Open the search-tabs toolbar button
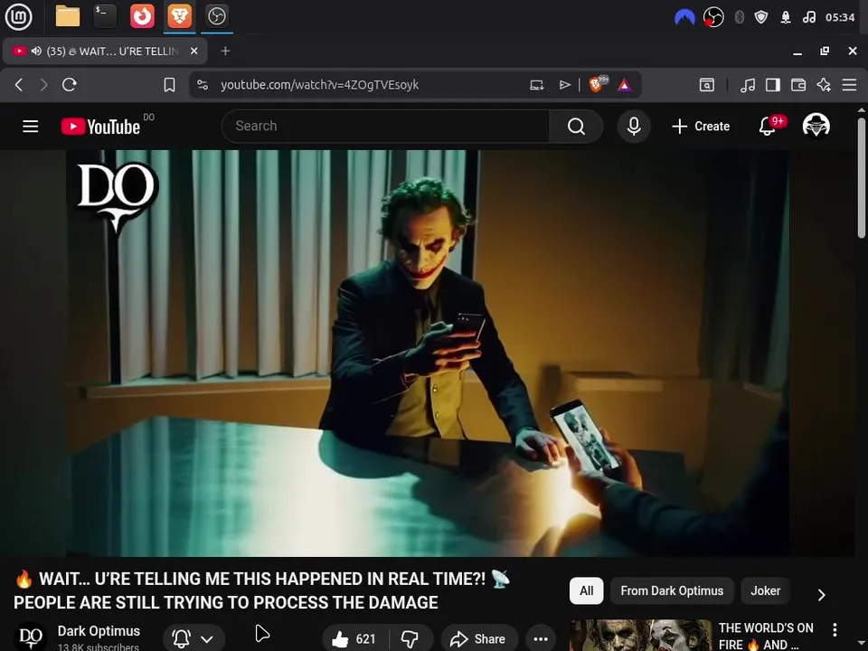 coord(707,85)
